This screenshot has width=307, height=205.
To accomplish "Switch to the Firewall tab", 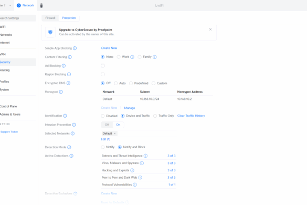I will click(x=50, y=18).
